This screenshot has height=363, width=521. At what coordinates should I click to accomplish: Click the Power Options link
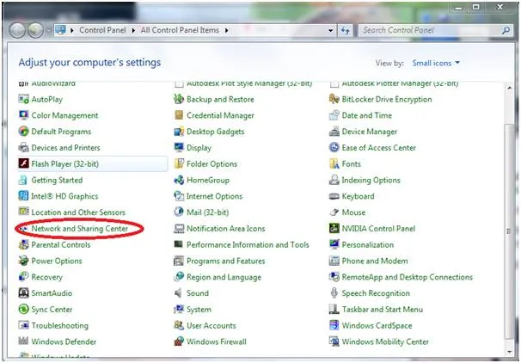point(57,261)
